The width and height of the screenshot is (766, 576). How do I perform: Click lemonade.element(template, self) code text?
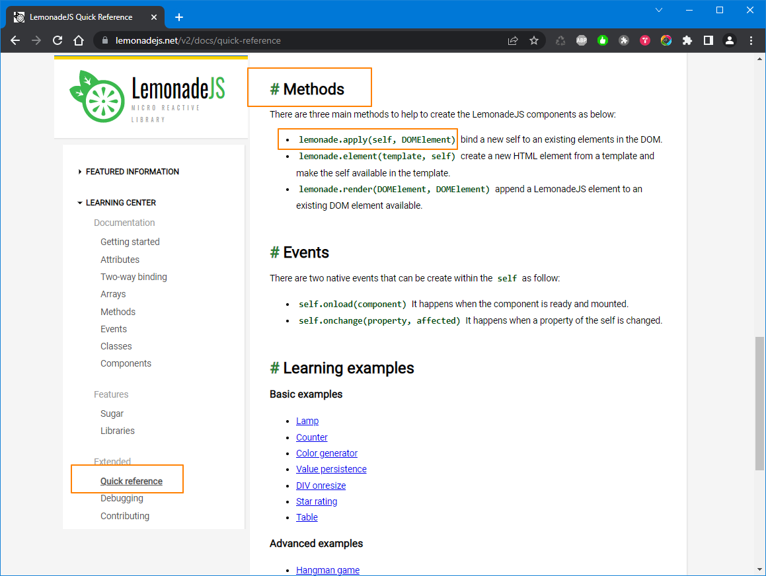click(377, 157)
